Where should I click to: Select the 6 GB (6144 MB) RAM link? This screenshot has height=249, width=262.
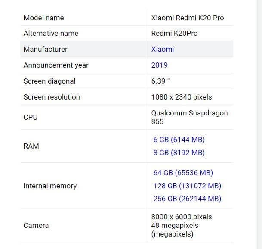click(179, 140)
